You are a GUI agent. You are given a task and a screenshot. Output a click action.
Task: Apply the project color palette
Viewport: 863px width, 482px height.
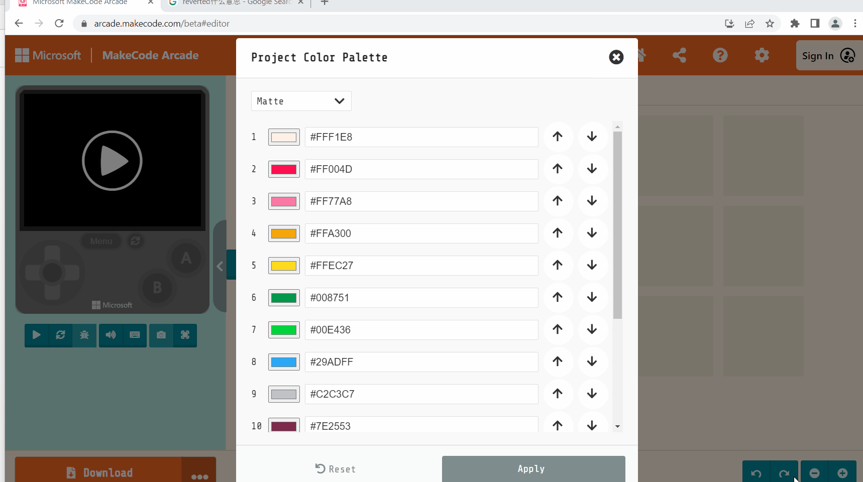coord(532,468)
